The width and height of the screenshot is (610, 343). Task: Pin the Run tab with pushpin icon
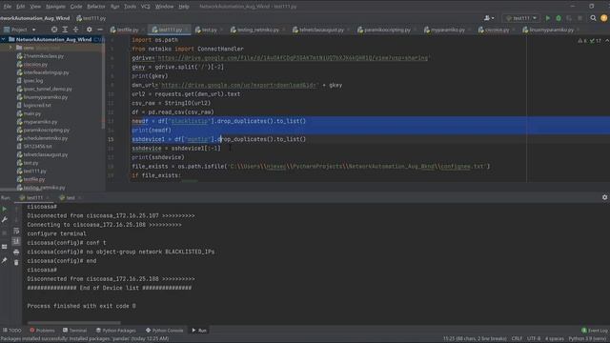[4, 260]
